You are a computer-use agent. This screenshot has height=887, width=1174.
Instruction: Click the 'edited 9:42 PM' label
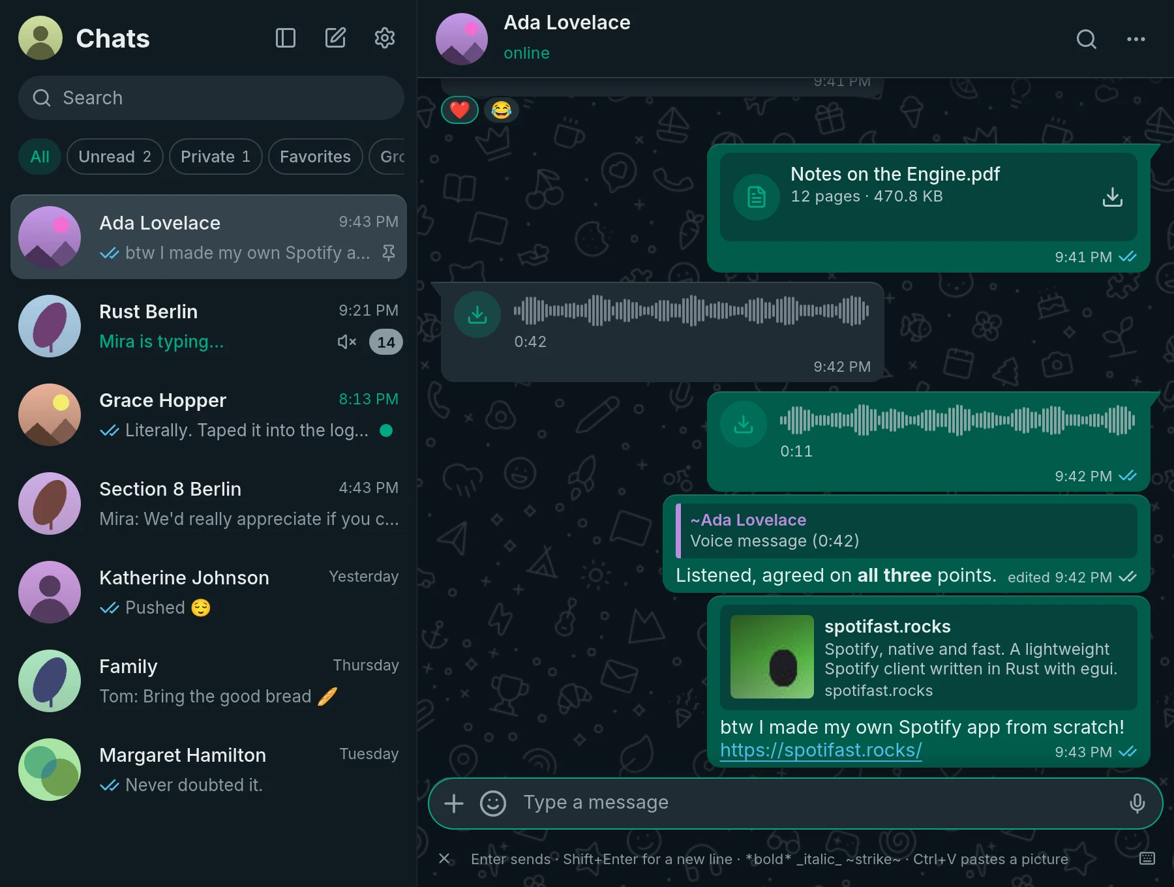pos(1060,577)
